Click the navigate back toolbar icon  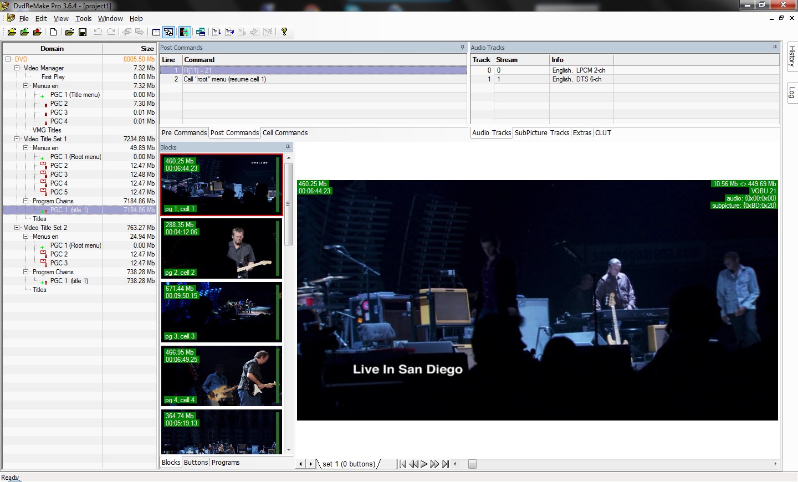127,32
